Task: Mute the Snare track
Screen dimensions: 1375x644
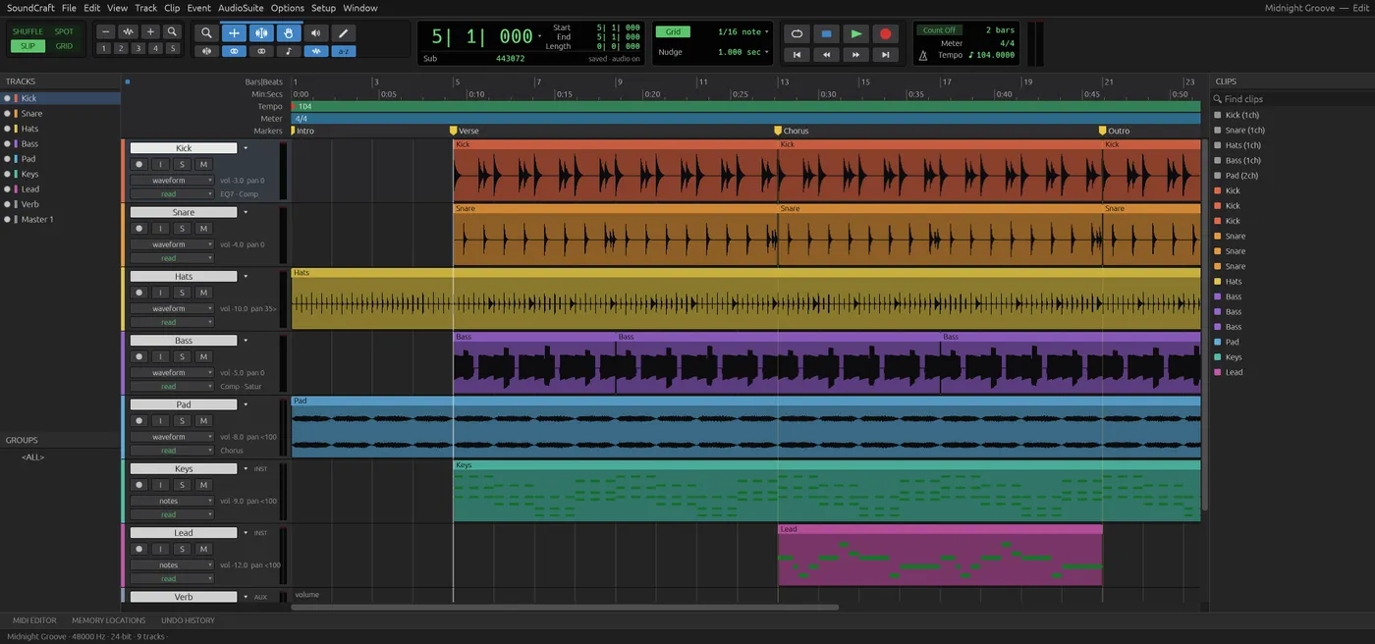Action: click(203, 229)
